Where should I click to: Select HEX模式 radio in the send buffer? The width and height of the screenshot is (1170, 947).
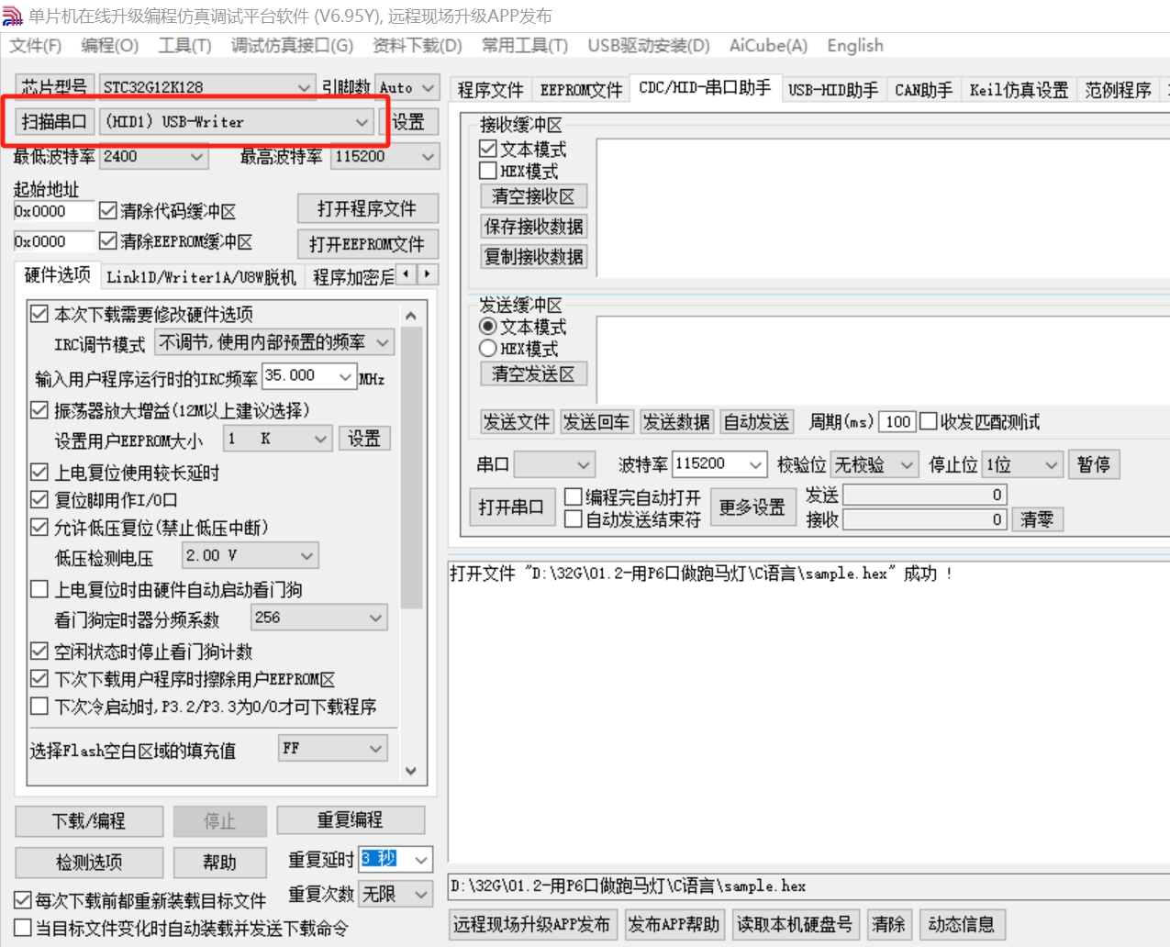tap(488, 349)
